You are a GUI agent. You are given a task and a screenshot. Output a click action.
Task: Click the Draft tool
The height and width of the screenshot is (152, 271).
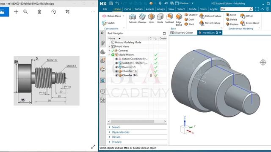click(x=189, y=19)
